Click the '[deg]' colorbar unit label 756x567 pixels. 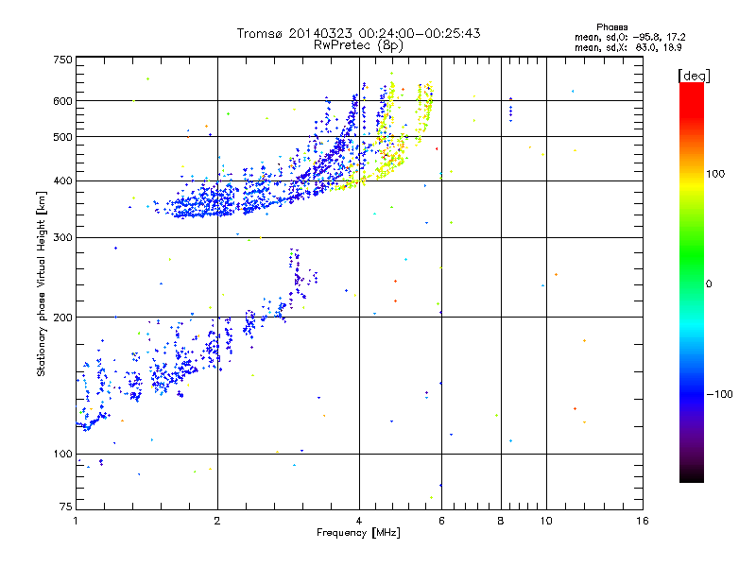(694, 76)
